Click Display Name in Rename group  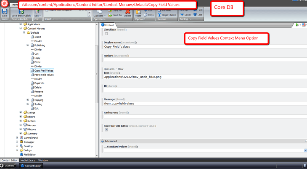tap(167, 15)
